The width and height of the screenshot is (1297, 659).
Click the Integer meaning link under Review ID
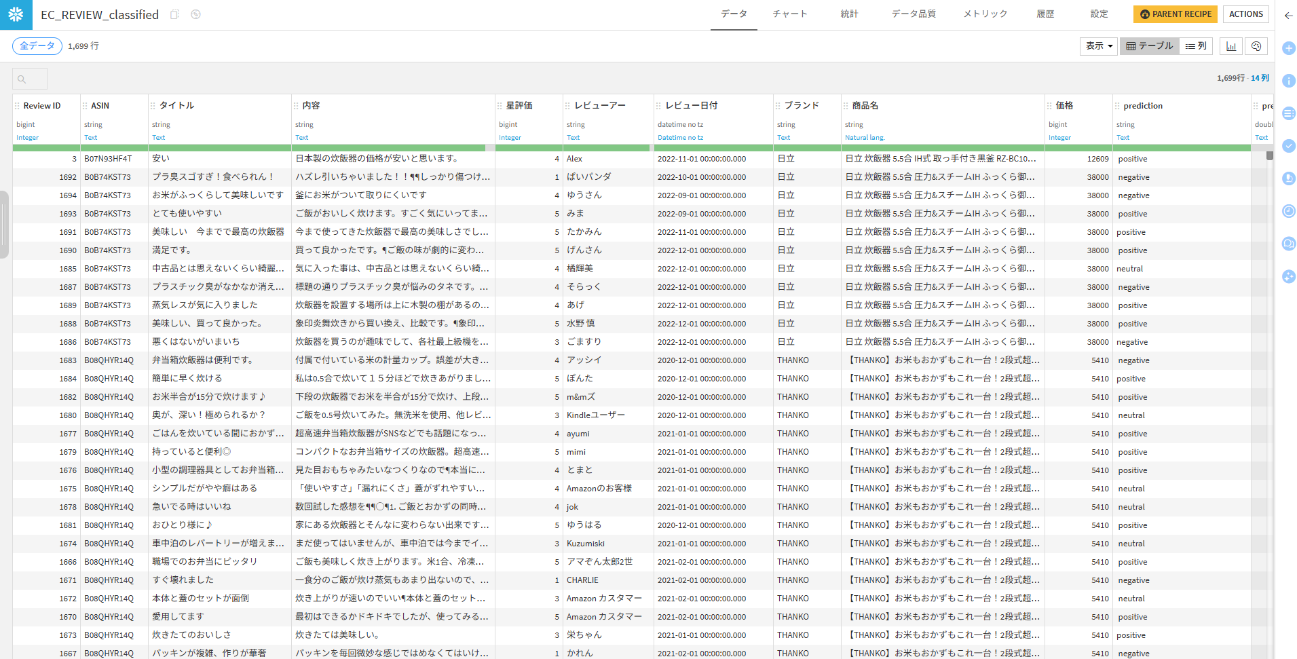[28, 138]
